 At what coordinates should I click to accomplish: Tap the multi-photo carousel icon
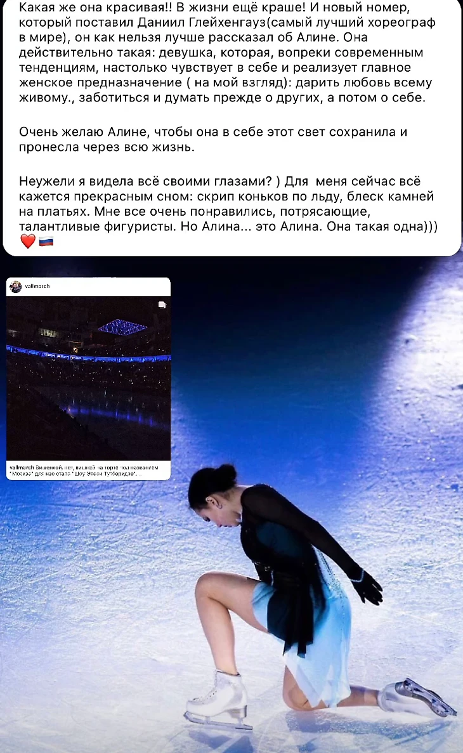(x=162, y=304)
